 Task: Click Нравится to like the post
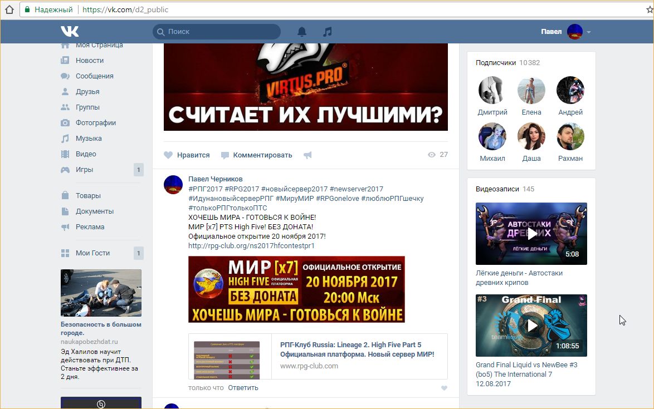point(193,155)
